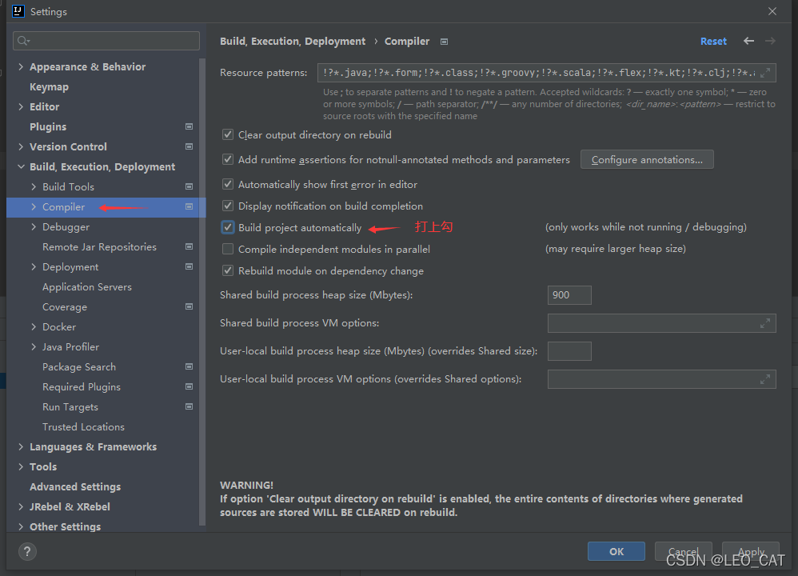The height and width of the screenshot is (576, 798).
Task: Click the Configure annotations button
Action: 647,159
